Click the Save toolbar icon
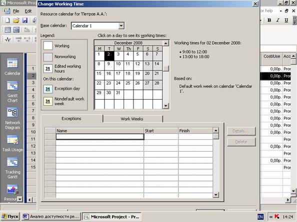 coord(25,20)
